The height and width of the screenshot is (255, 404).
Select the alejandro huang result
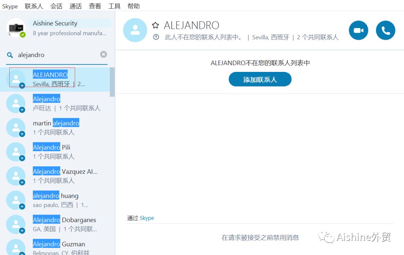click(55, 200)
